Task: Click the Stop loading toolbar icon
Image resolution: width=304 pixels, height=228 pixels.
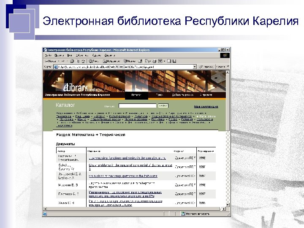Action: tap(72, 61)
